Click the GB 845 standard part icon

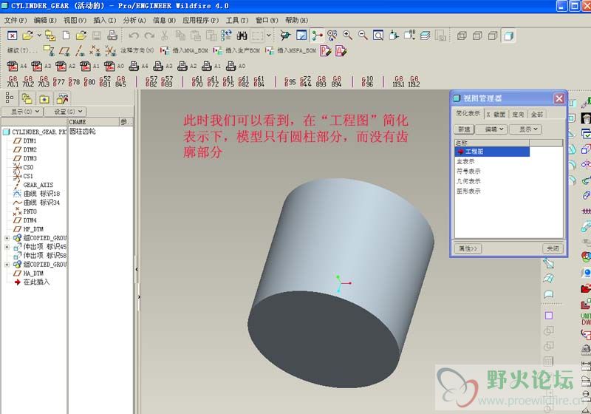pyautogui.click(x=120, y=81)
